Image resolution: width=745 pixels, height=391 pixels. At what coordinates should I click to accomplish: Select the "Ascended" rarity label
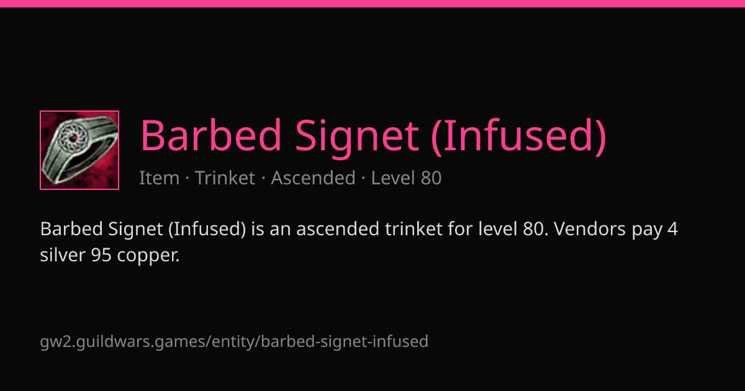click(x=313, y=178)
